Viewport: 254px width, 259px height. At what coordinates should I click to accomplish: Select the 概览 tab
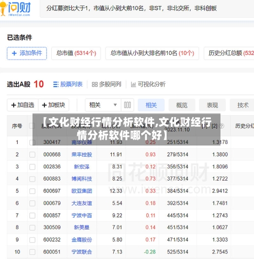(x=182, y=105)
